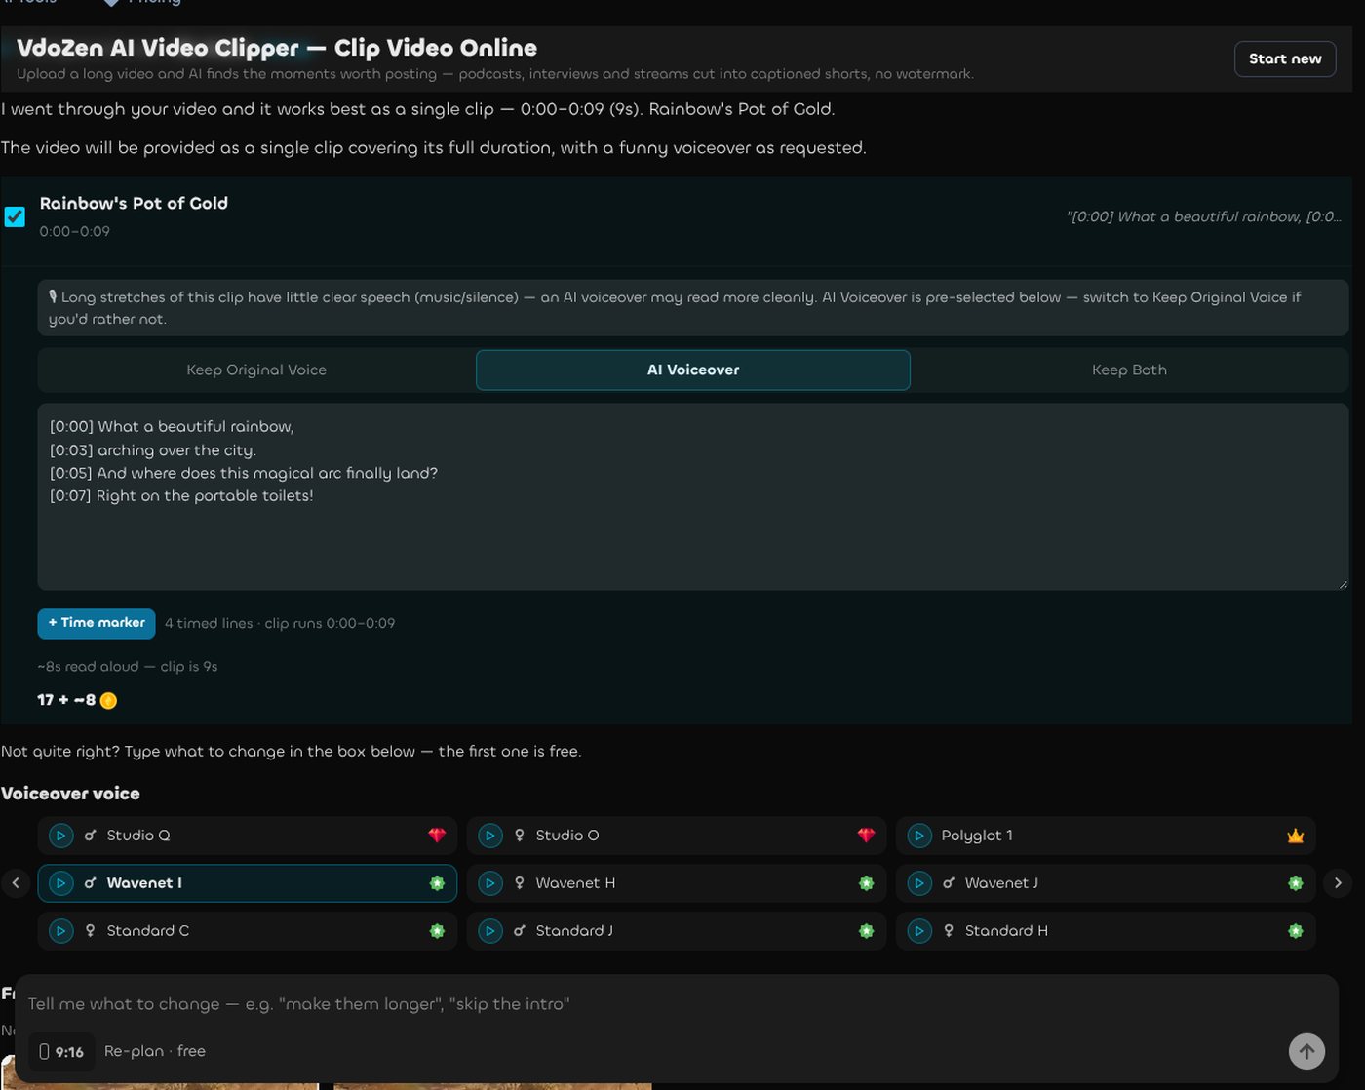Screen dimensions: 1365x1090
Task: Click the 'Voiceover voice' heading
Action: (70, 794)
